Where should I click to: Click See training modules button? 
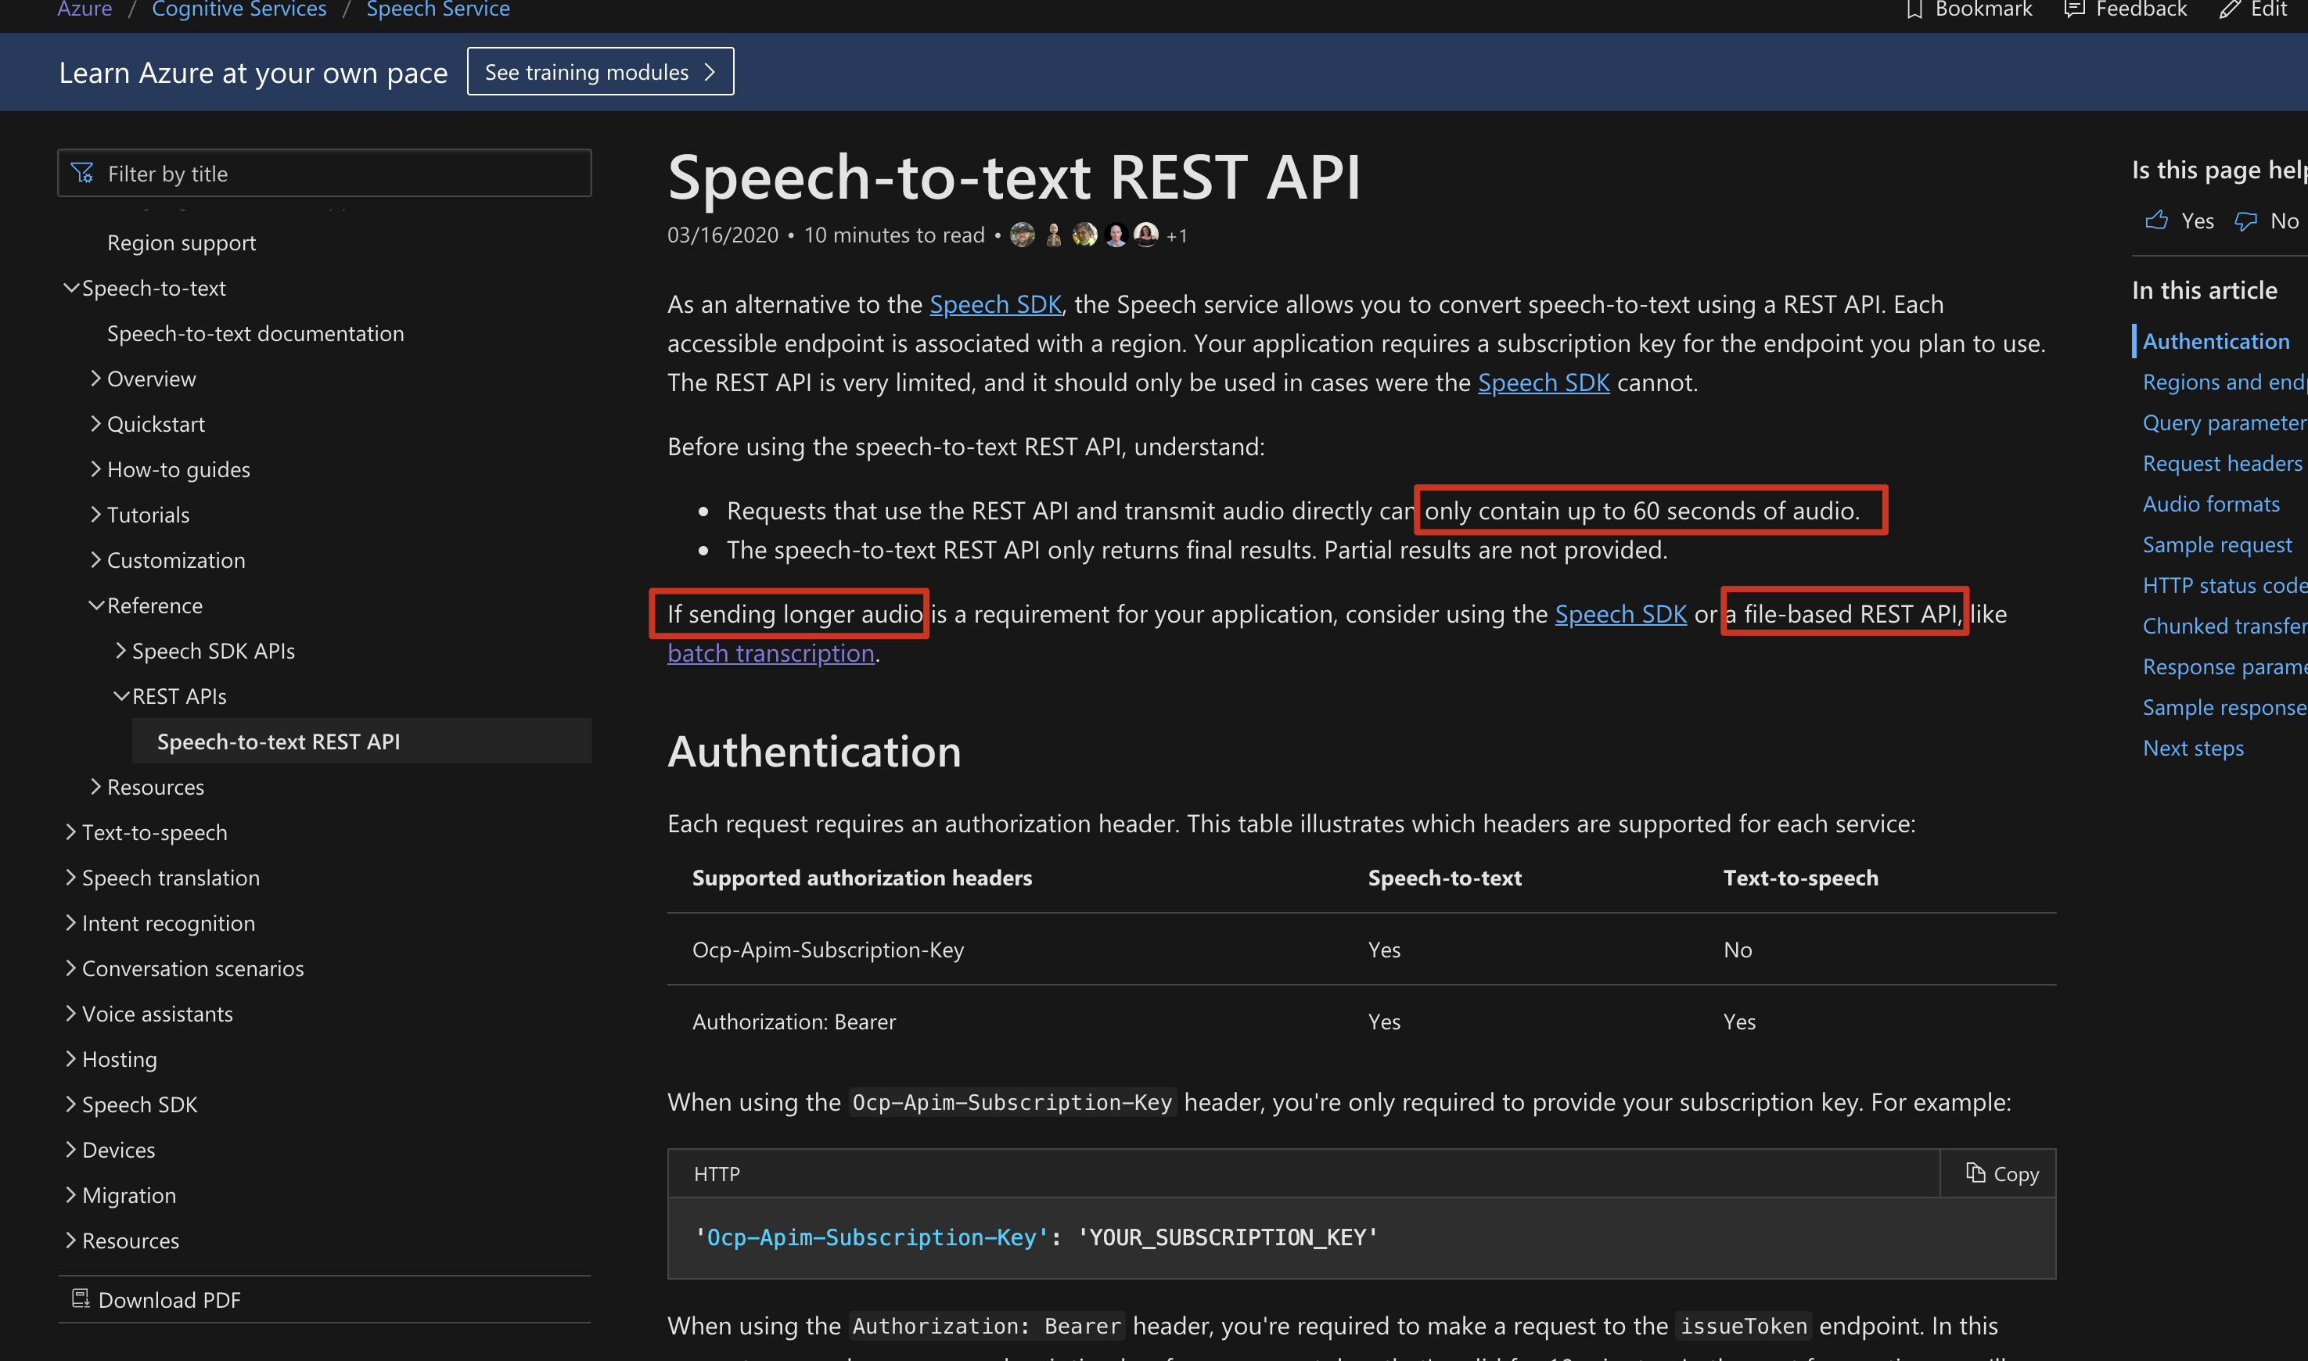[x=600, y=71]
